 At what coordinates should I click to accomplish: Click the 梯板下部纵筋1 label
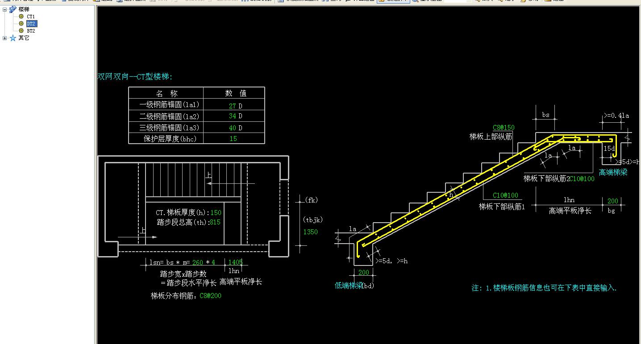(x=502, y=207)
